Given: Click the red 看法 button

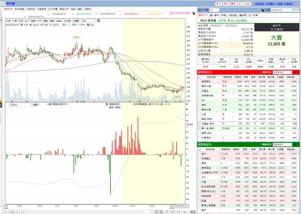Looking at the screenshot, I should pyautogui.click(x=218, y=4).
